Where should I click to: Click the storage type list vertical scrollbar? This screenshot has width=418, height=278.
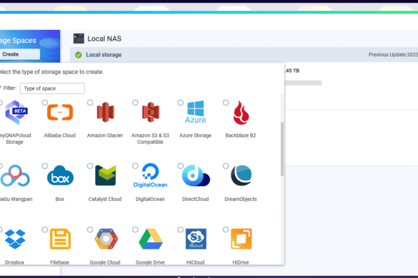282,149
